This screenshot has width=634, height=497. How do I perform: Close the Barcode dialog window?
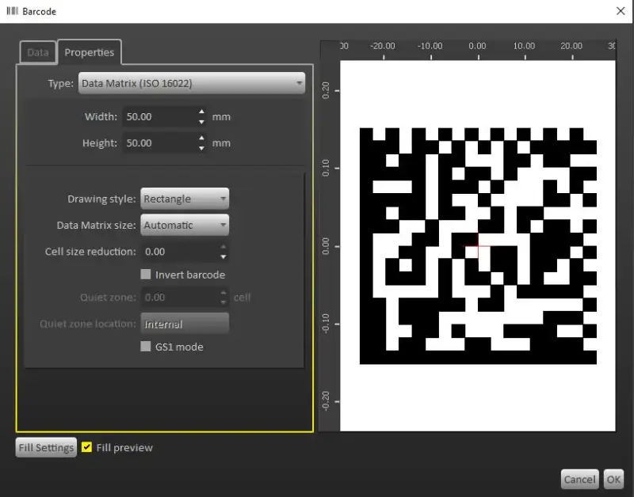pos(620,11)
